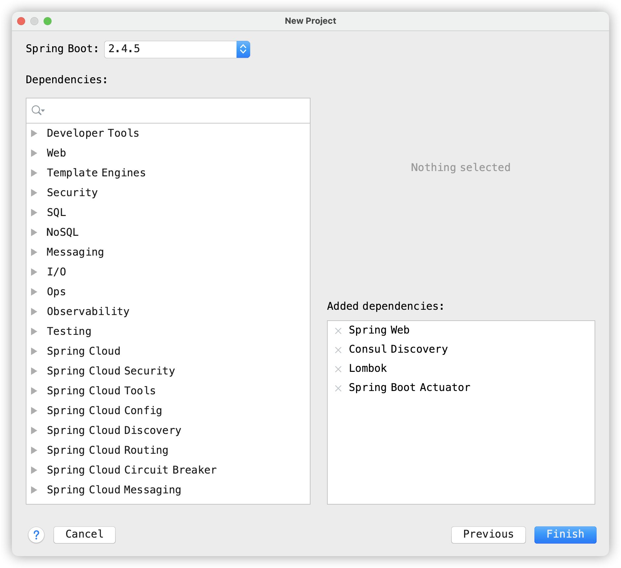
Task: Remove Lombok using the X icon
Action: point(338,369)
